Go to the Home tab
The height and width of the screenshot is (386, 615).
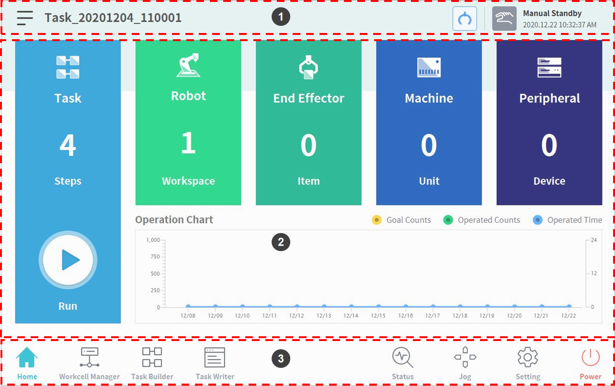(27, 363)
